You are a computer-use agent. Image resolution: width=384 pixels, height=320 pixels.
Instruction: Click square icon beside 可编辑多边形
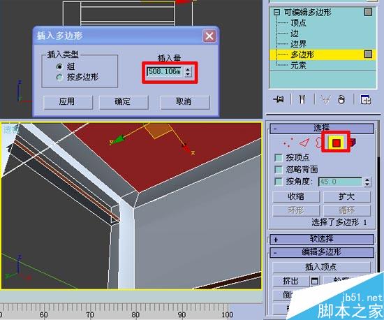368,12
